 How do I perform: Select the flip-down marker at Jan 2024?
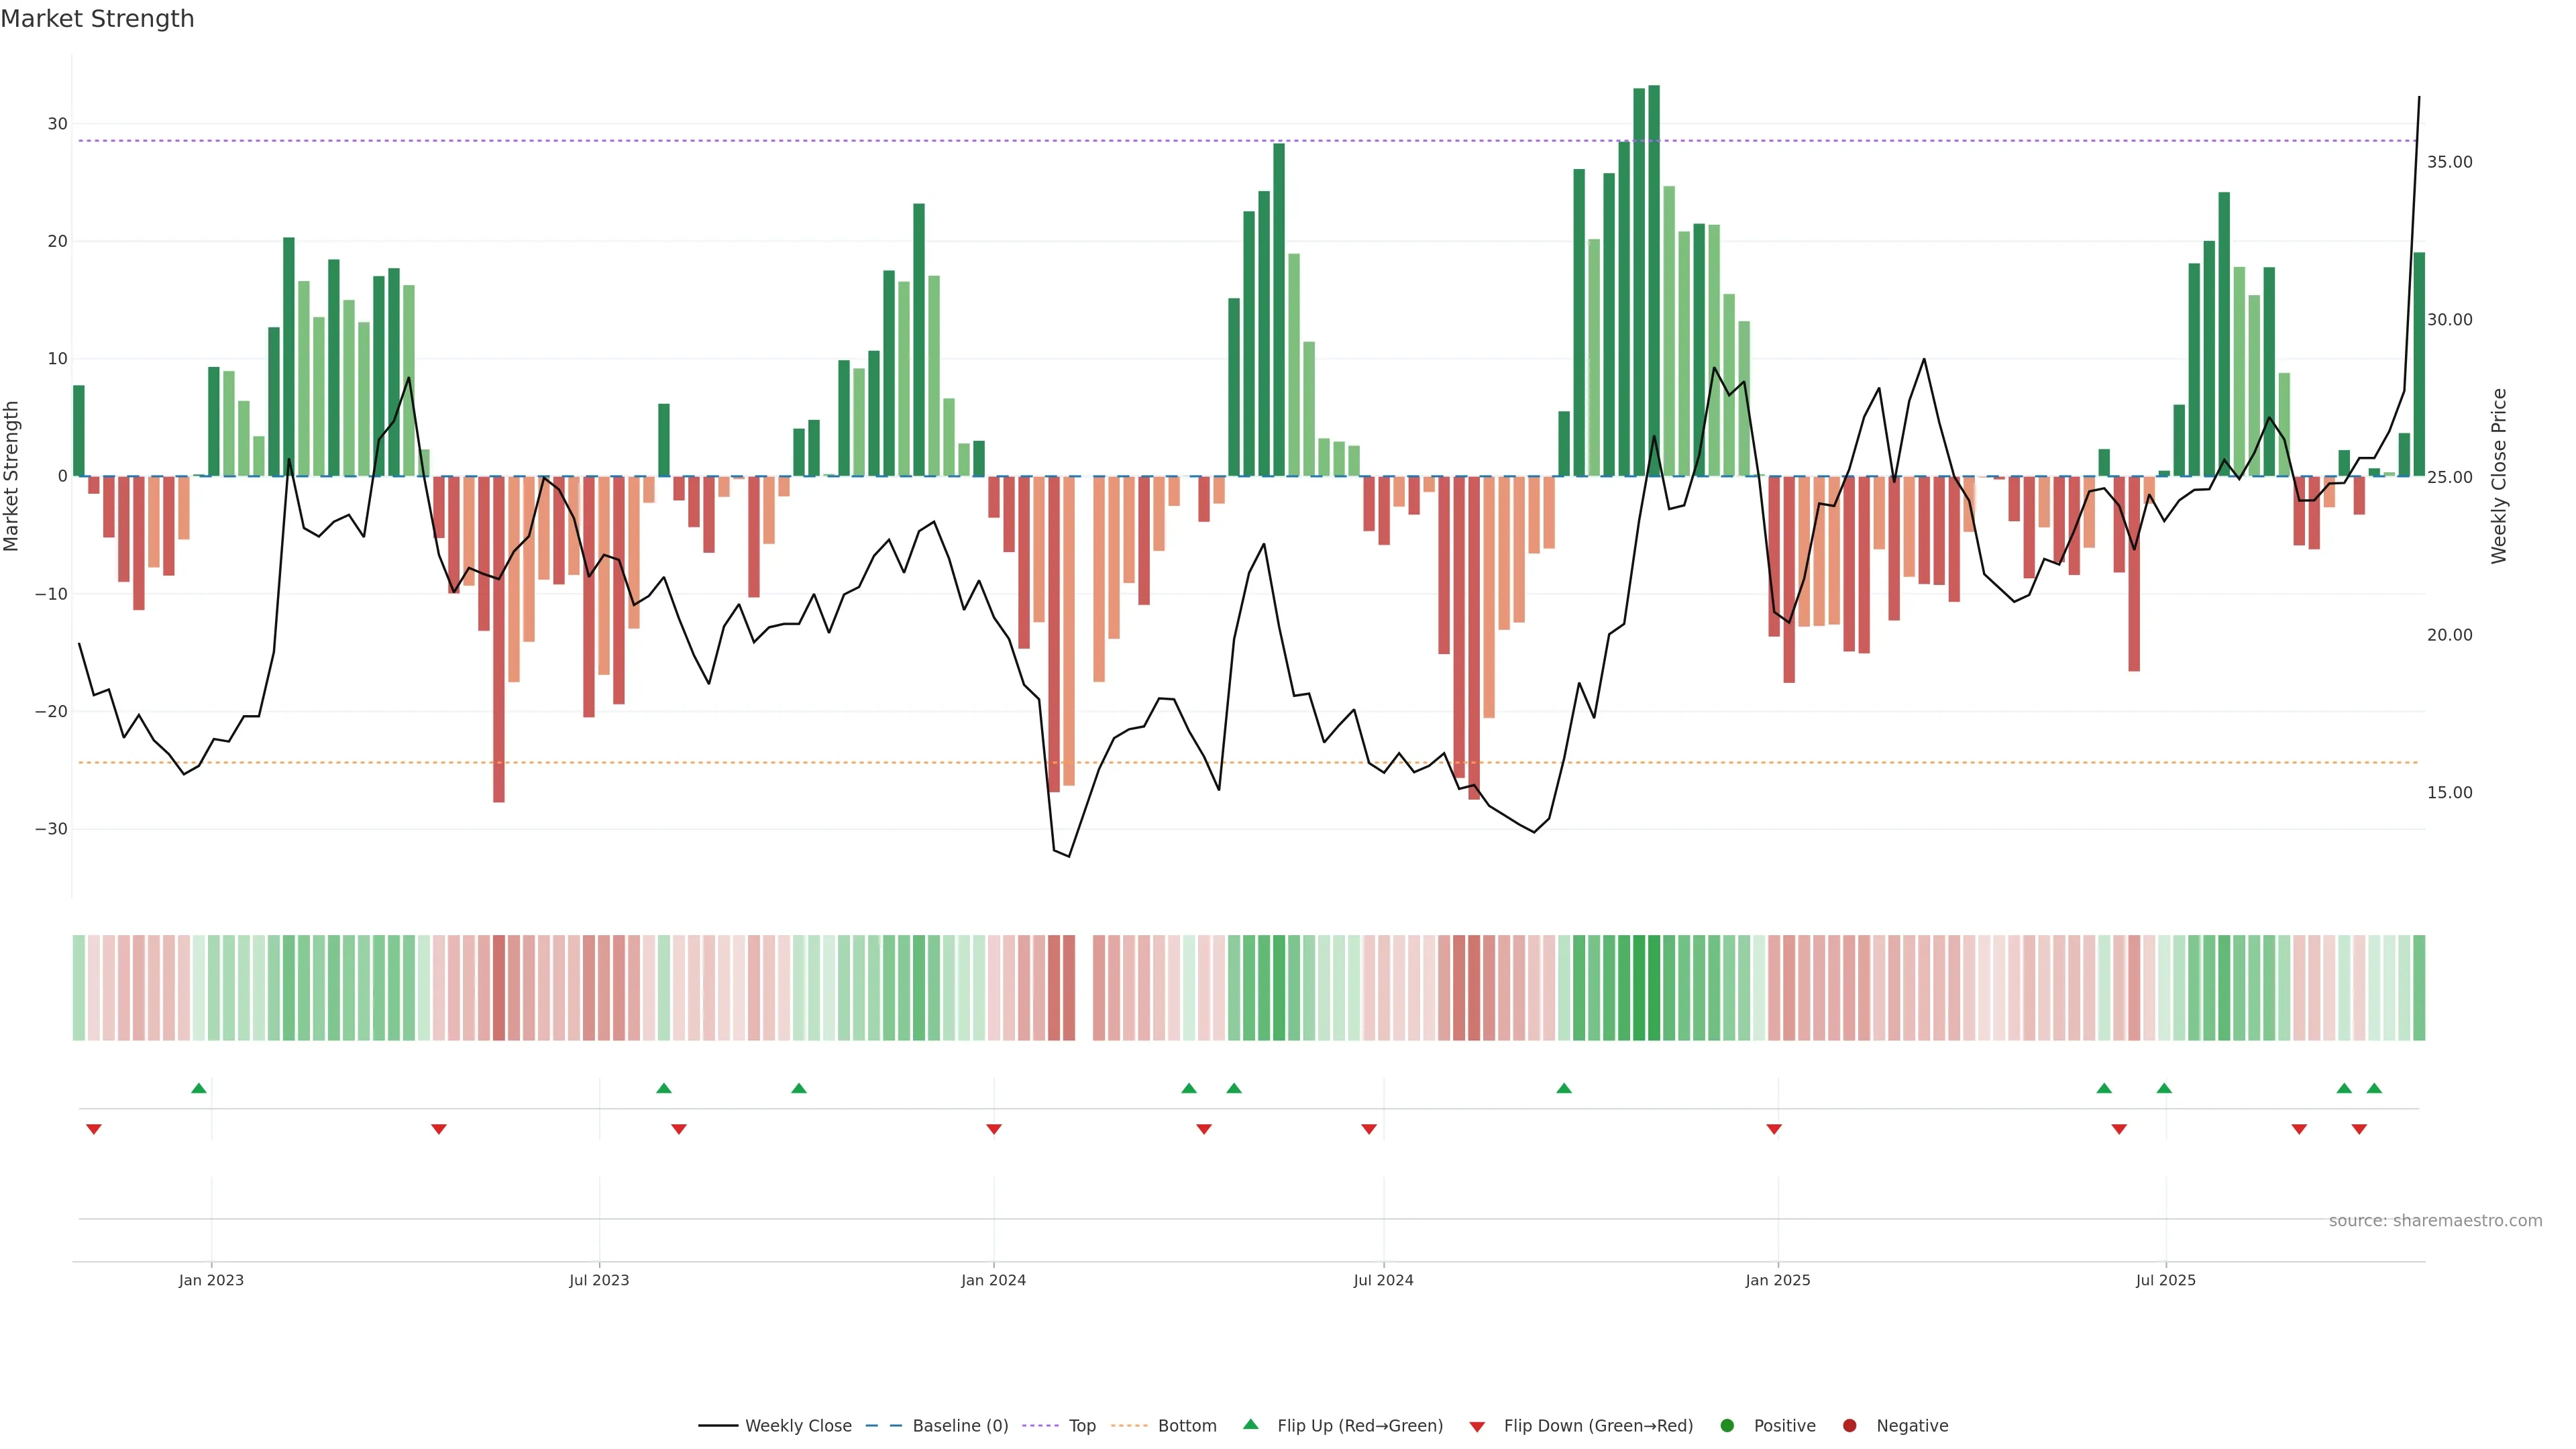click(994, 1129)
